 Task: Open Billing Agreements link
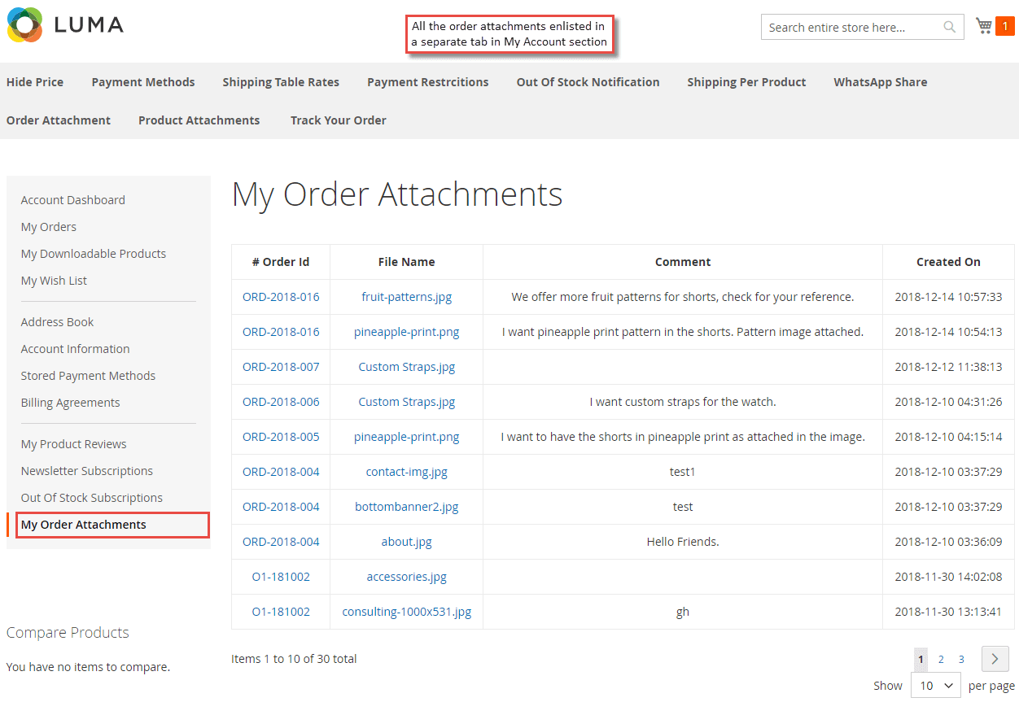[x=70, y=403]
